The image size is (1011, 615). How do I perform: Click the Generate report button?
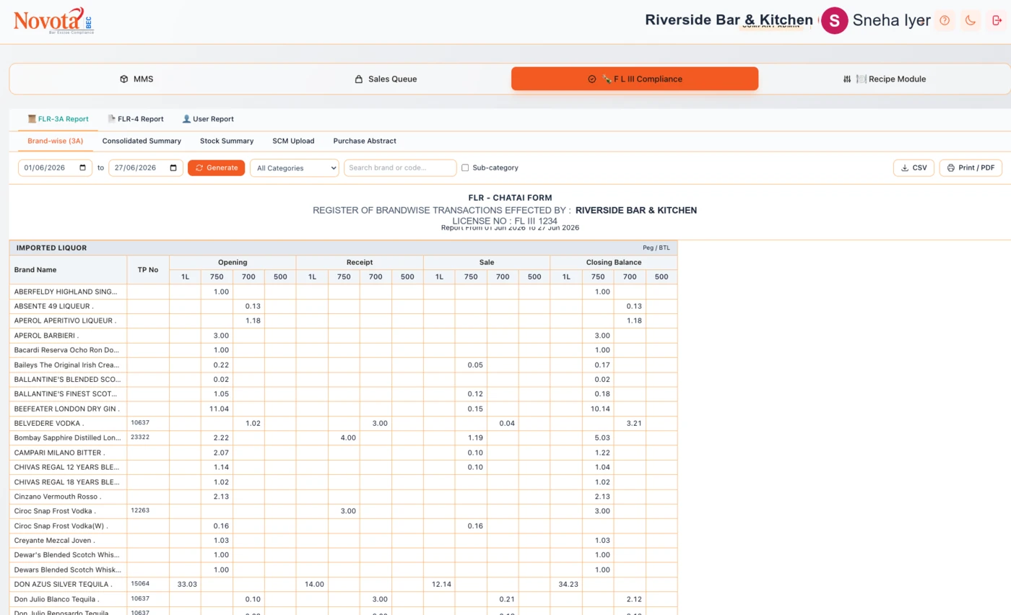pyautogui.click(x=216, y=167)
